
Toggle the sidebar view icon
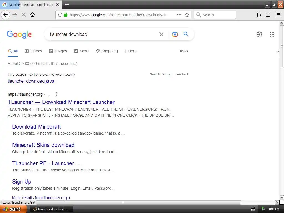(268, 15)
